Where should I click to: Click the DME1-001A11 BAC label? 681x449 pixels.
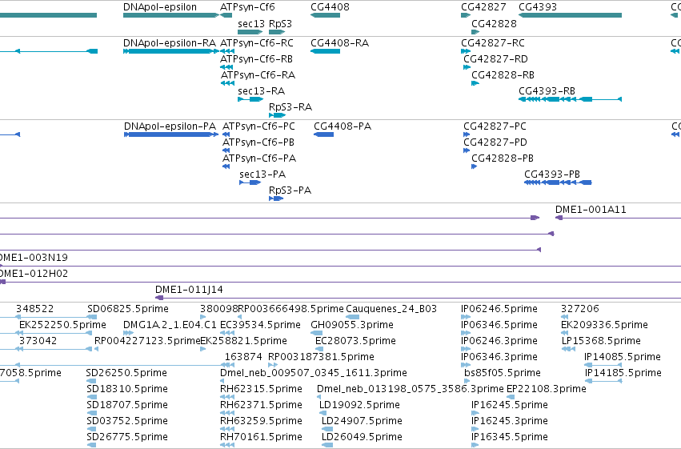tap(591, 210)
